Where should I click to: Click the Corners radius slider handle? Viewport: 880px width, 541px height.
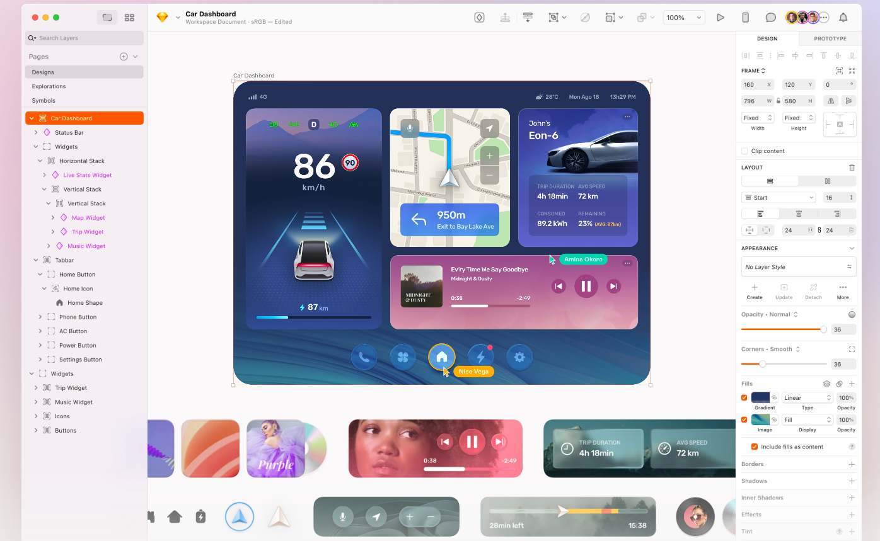click(x=763, y=364)
